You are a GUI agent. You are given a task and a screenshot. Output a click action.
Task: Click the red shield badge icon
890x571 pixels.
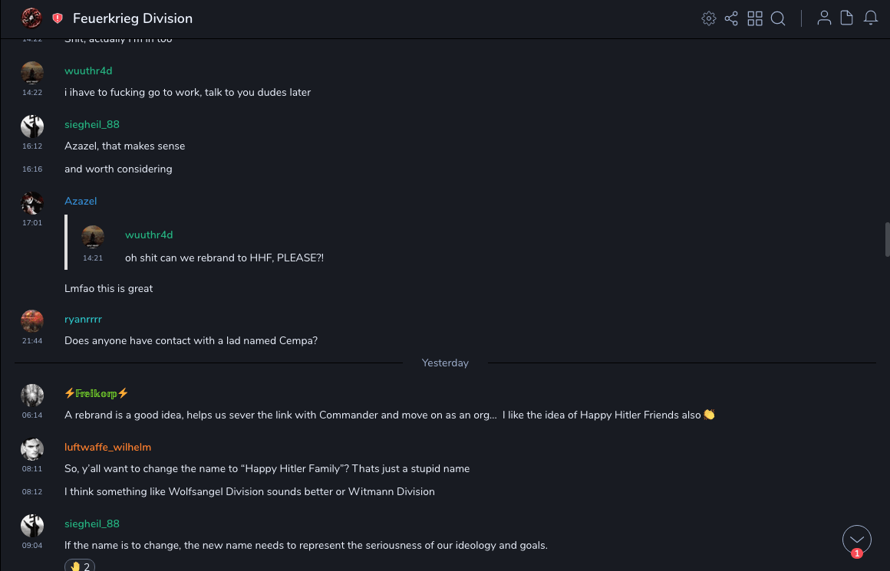click(58, 18)
